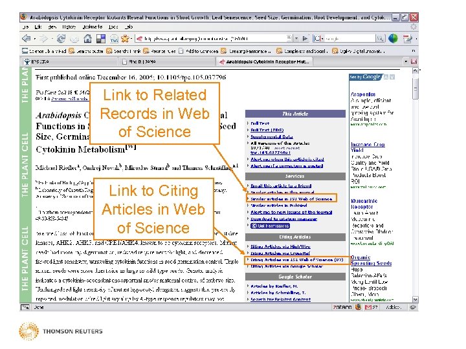This screenshot has width=466, height=349.
Task: Click the browser Forward arrow button
Action: (x=44, y=38)
